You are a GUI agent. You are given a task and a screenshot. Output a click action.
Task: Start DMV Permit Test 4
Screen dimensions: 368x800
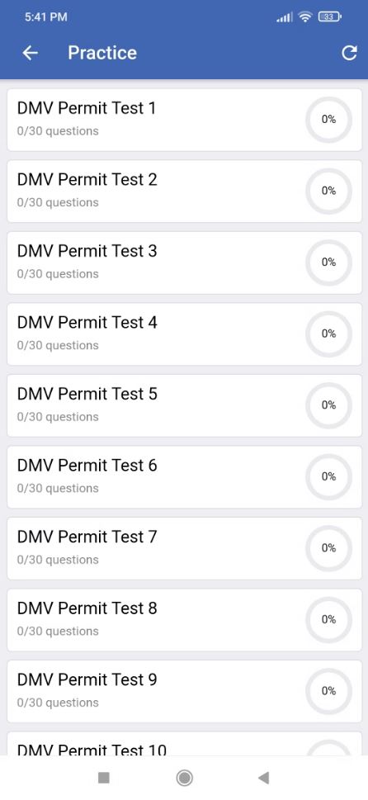(x=184, y=334)
